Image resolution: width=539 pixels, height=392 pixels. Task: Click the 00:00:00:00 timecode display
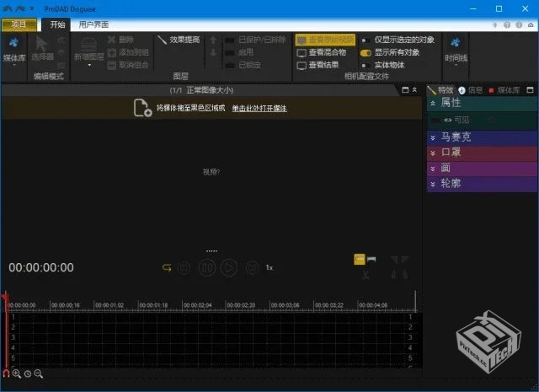point(41,267)
